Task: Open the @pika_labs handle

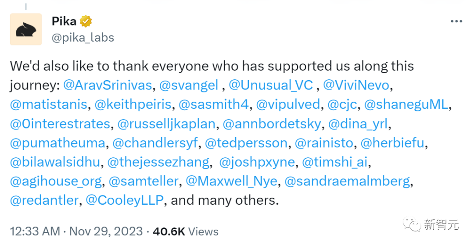Action: point(83,38)
